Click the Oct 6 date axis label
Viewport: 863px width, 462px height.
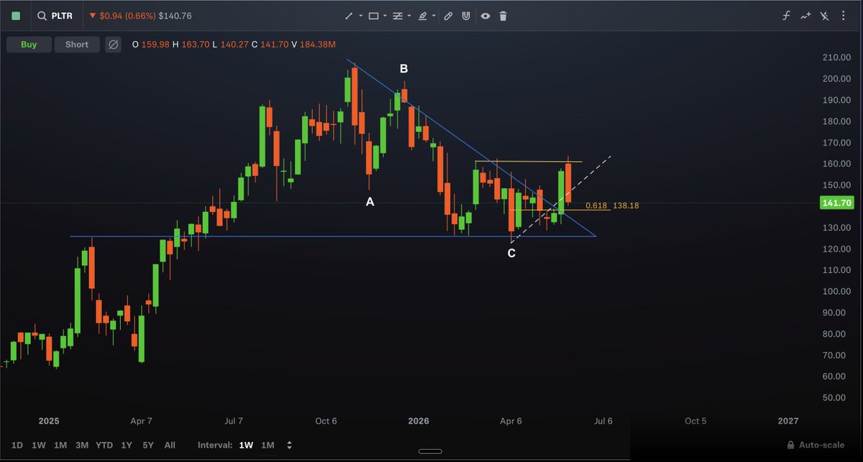tap(326, 421)
